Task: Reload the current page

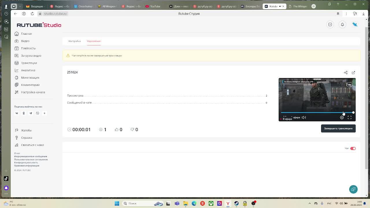Action: click(32, 14)
